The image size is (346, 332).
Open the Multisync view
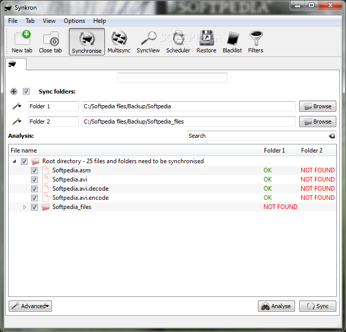coord(119,42)
